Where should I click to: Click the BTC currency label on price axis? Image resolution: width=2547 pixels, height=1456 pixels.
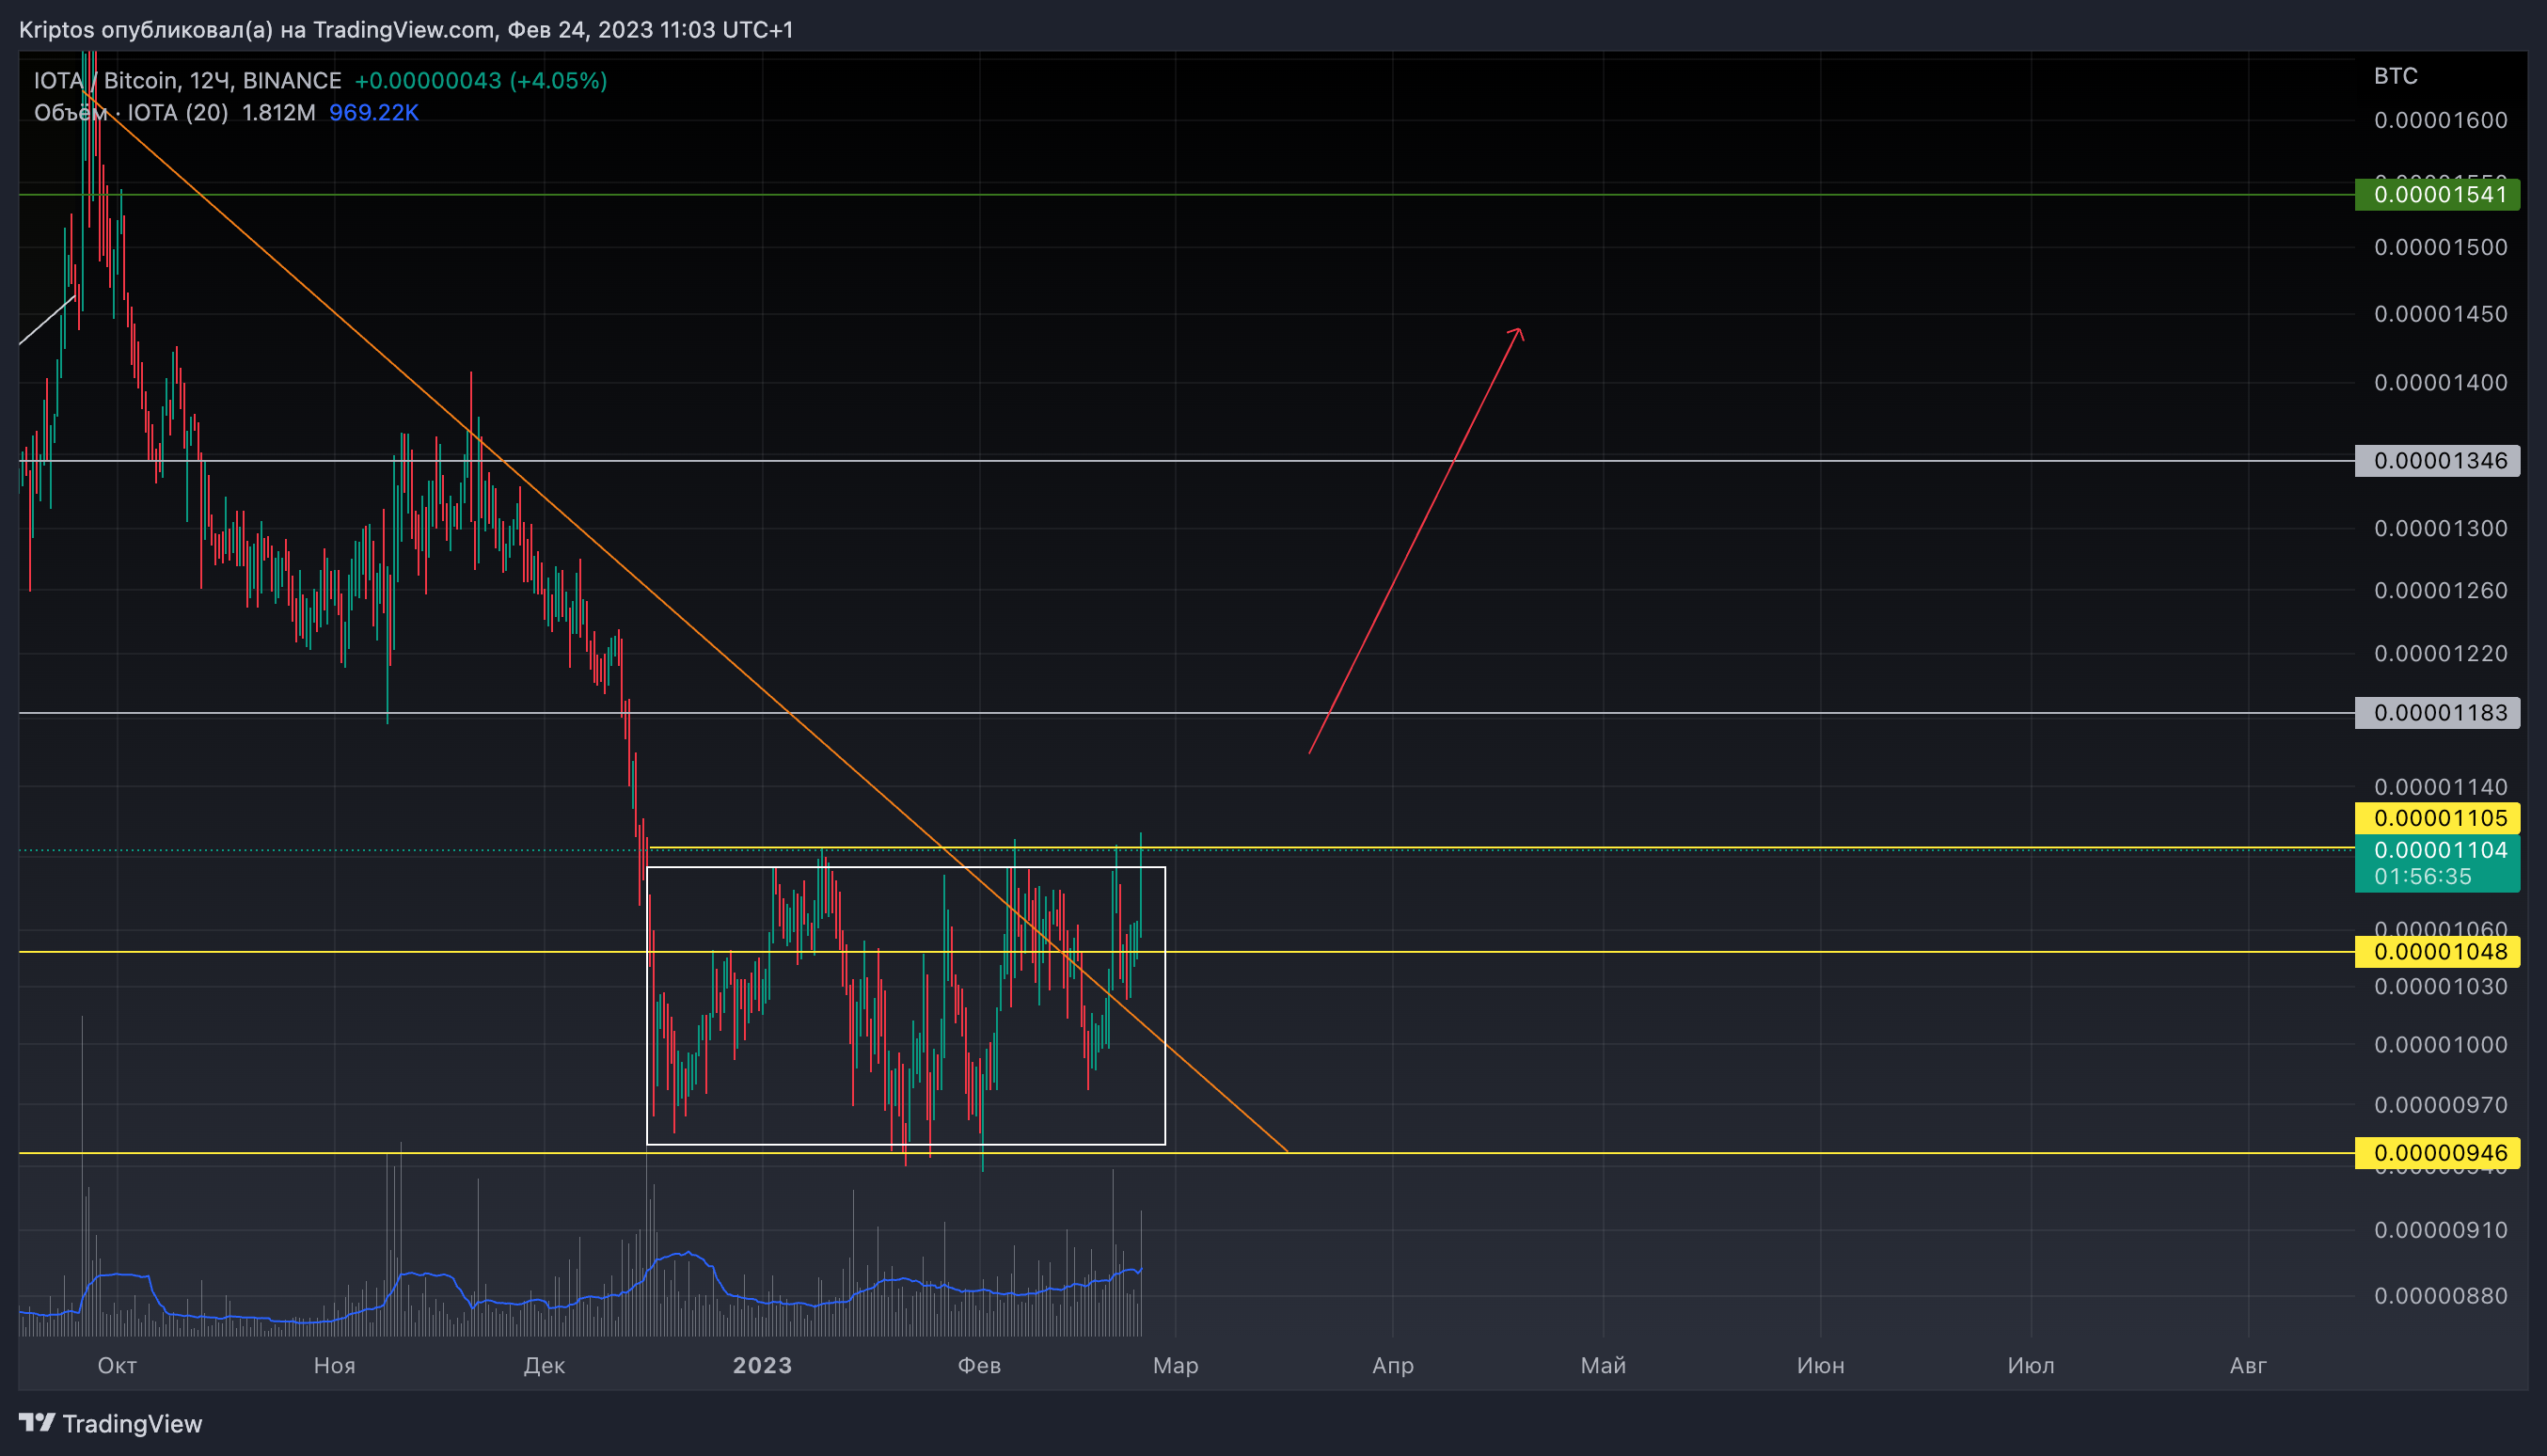tap(2396, 76)
